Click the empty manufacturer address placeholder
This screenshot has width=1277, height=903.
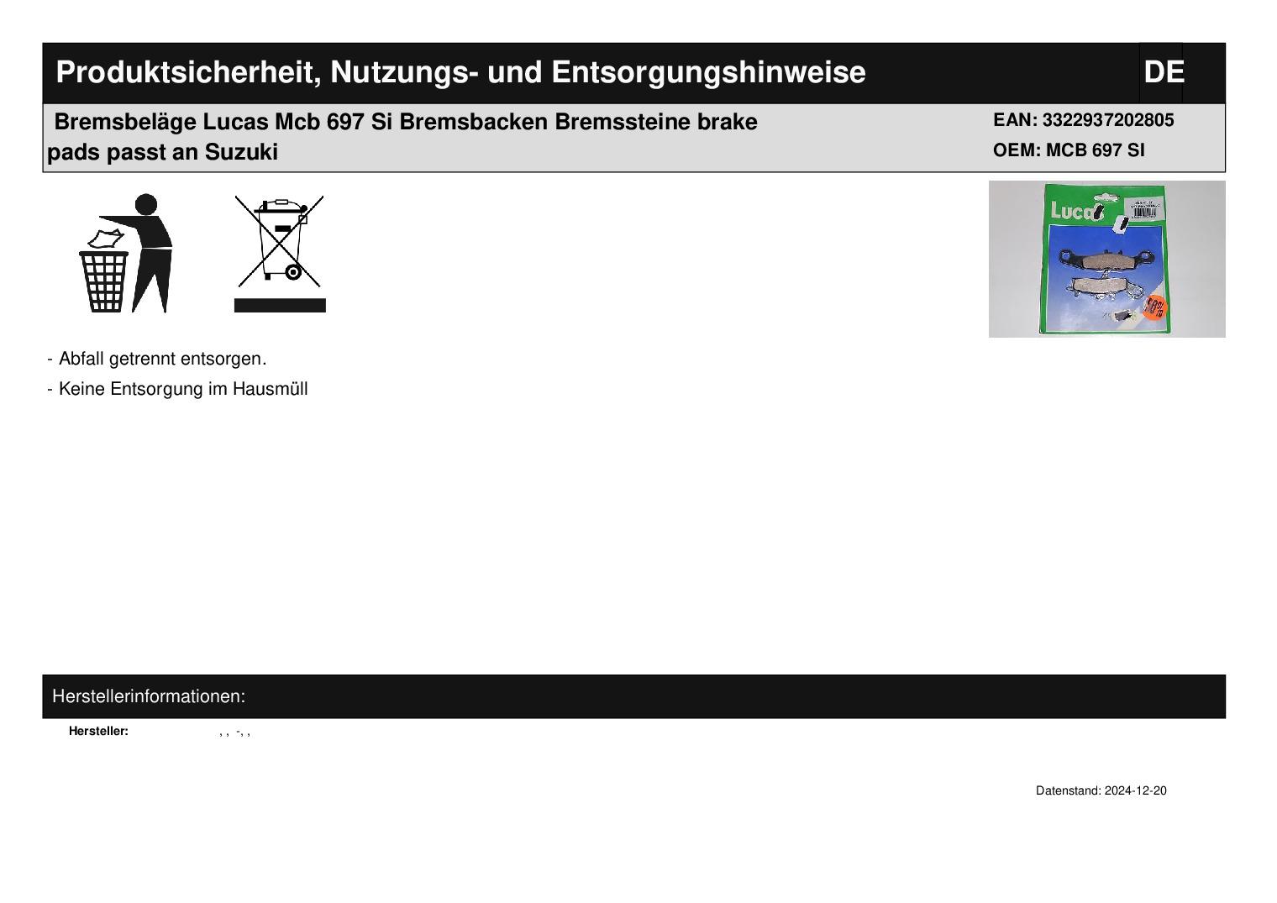[234, 732]
